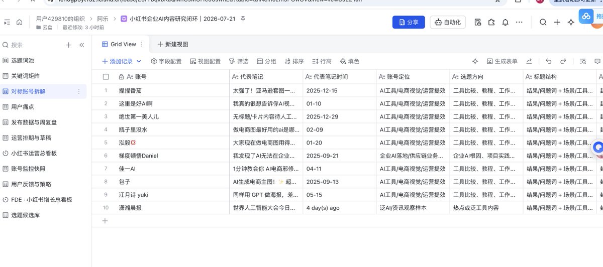Click the 代表笔记时间 column header
The width and height of the screenshot is (603, 267).
339,77
